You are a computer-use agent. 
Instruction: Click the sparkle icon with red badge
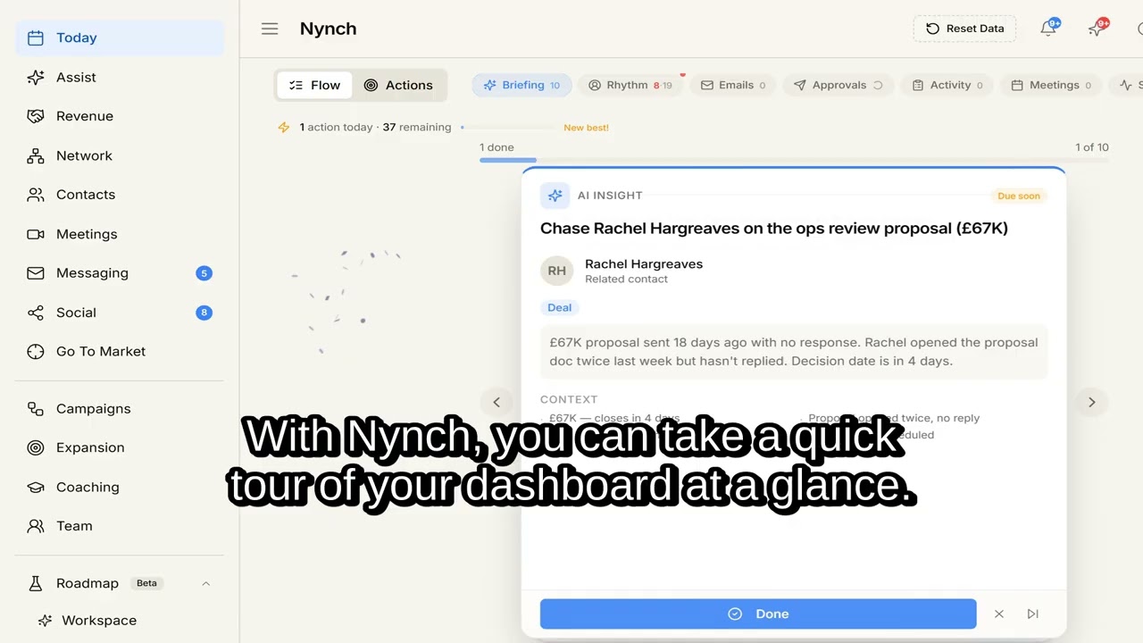(x=1096, y=29)
